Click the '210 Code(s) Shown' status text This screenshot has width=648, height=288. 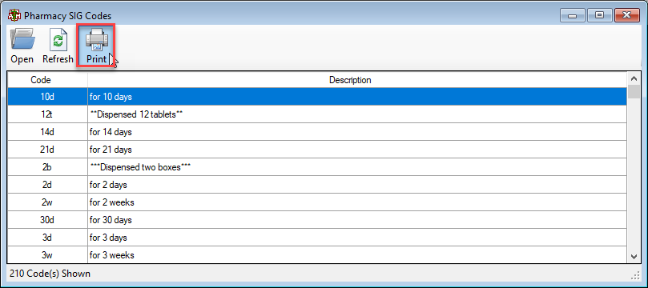pos(50,273)
